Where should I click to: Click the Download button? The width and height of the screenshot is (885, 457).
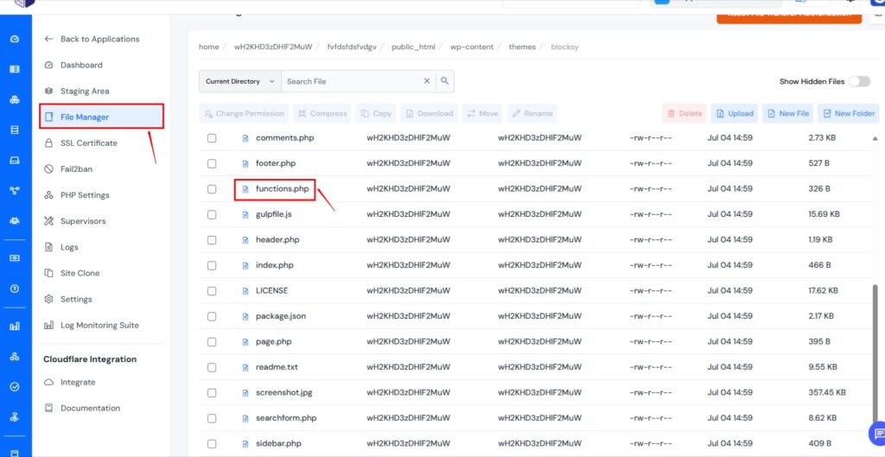click(x=429, y=113)
